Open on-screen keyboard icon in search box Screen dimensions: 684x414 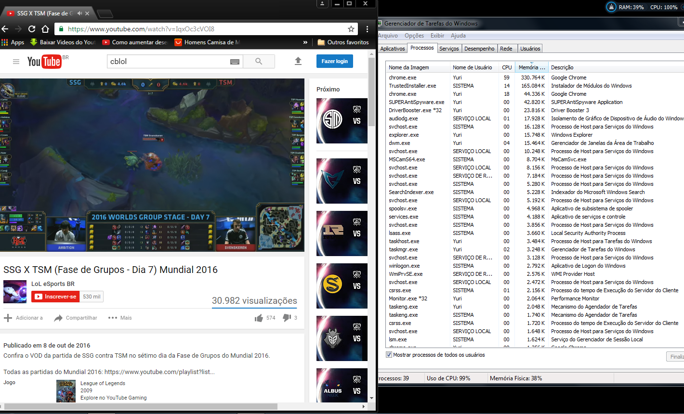pyautogui.click(x=235, y=62)
